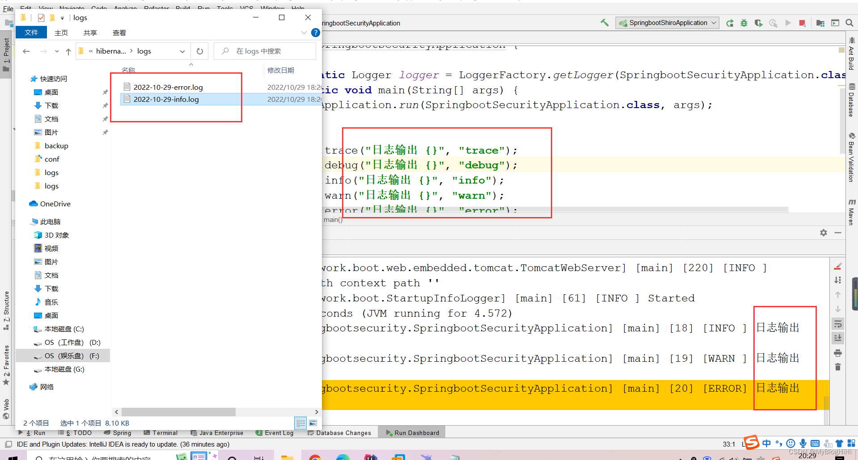The image size is (858, 460).
Task: Open the Maven side panel
Action: coord(851,212)
